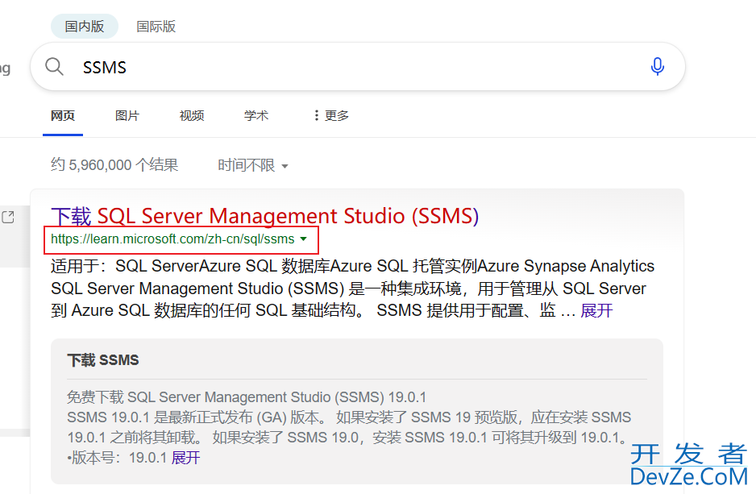
Task: Open the 下载 SSMS card heading
Action: click(103, 360)
